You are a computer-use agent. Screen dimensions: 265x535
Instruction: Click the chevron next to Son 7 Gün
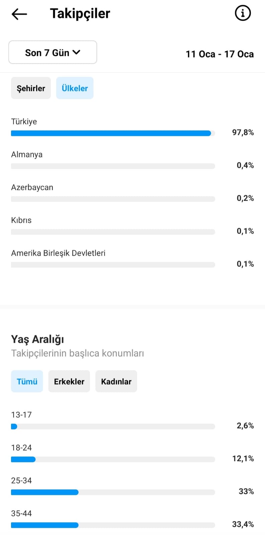click(x=76, y=52)
